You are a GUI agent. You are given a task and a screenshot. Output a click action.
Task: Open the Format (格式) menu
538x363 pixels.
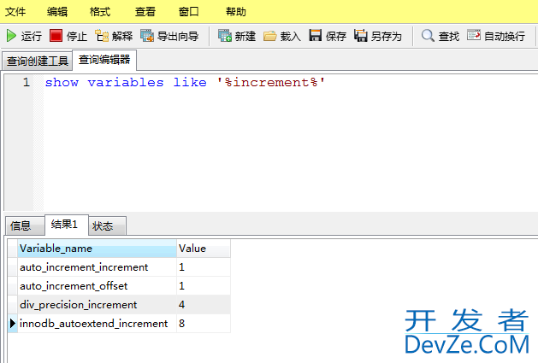tap(100, 12)
